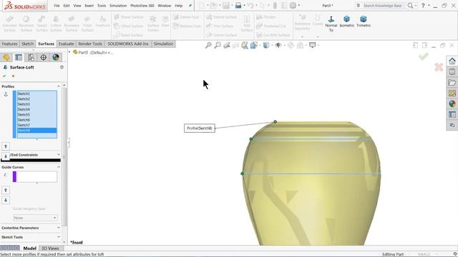
Task: Move guide curve up
Action: (x=6, y=191)
